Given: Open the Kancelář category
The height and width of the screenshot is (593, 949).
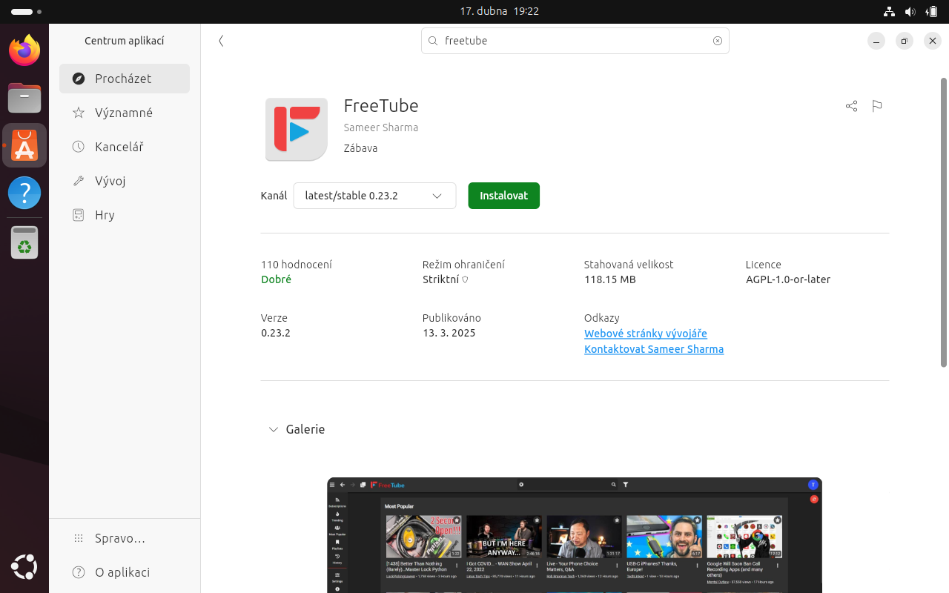Looking at the screenshot, I should click(125, 147).
